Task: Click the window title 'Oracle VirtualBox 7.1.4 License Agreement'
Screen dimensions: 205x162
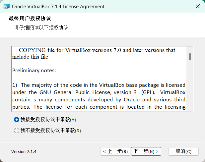Action: click(x=58, y=7)
